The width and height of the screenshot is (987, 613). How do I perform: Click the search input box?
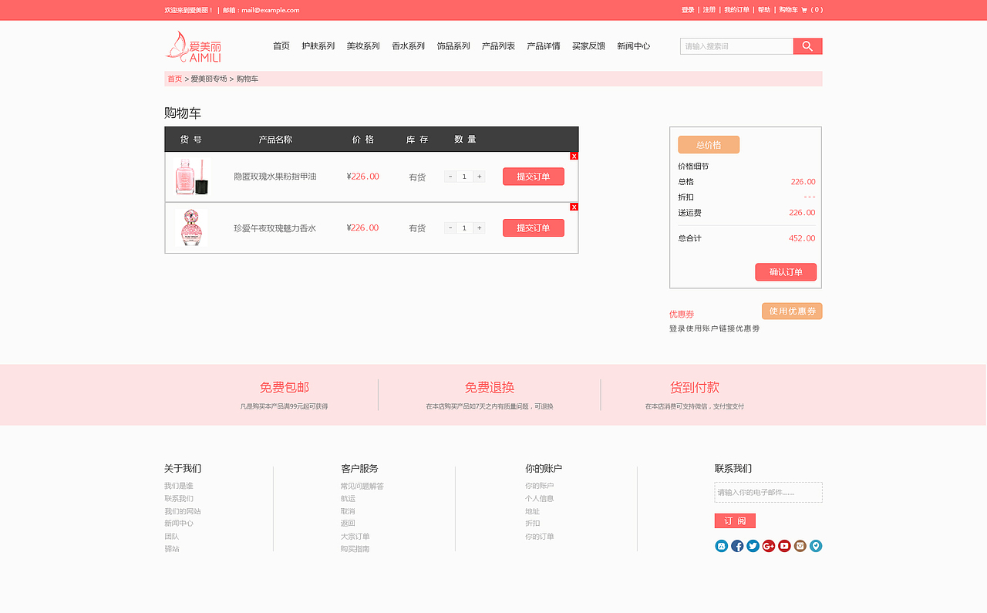pyautogui.click(x=736, y=46)
